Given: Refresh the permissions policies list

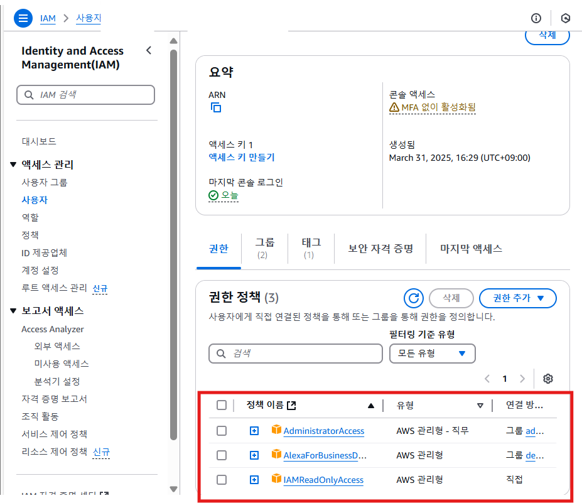Looking at the screenshot, I should point(414,298).
